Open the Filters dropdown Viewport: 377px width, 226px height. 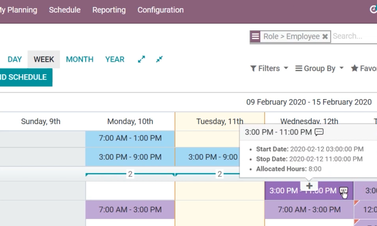pyautogui.click(x=269, y=68)
